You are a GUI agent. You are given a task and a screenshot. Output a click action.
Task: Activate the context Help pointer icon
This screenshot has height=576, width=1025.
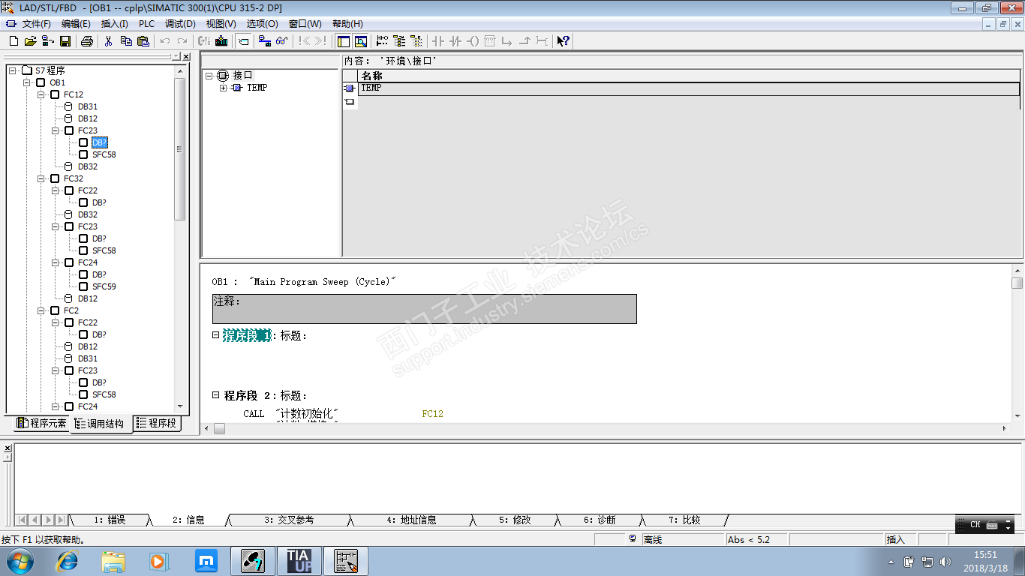click(564, 41)
